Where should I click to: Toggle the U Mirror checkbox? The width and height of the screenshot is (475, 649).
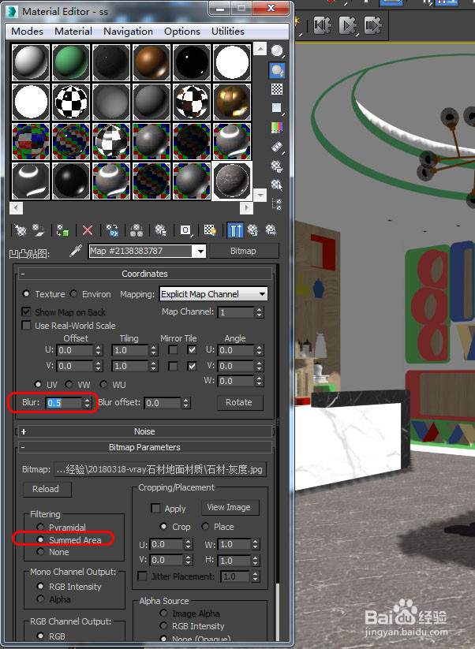(x=173, y=350)
